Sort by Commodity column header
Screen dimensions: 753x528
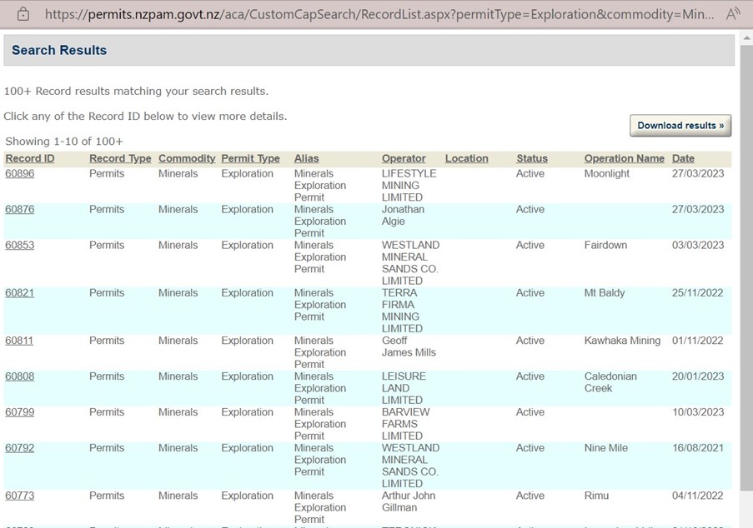click(187, 159)
